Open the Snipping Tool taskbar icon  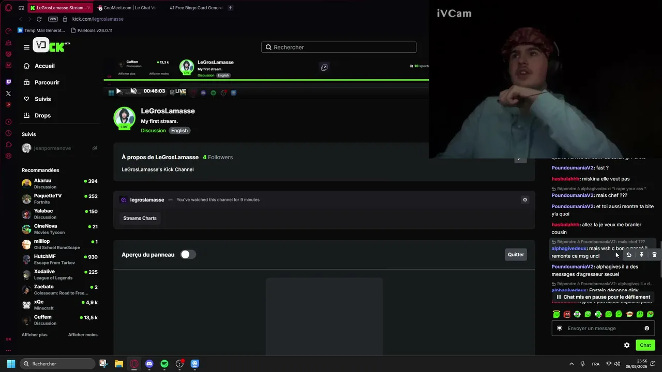coord(103,364)
